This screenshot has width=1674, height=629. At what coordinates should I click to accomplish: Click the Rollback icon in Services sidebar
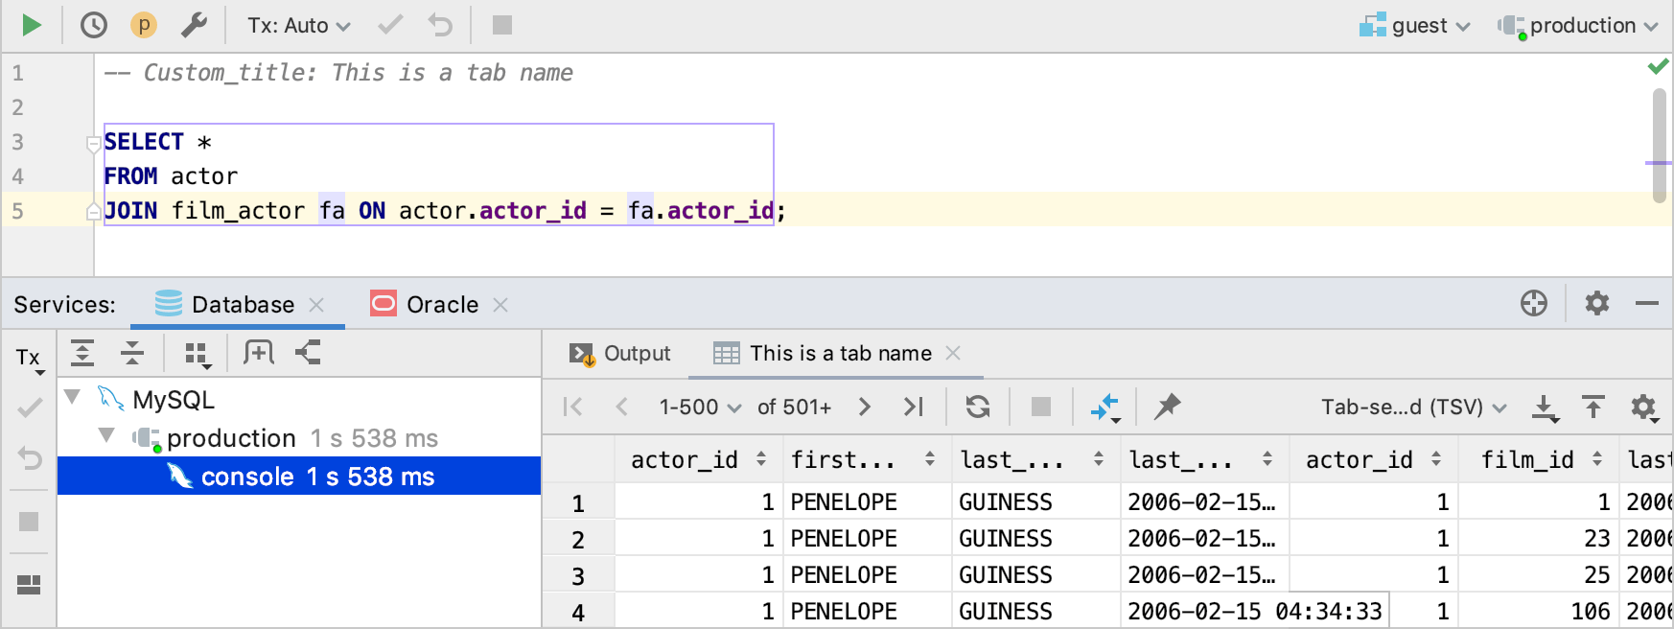[x=30, y=458]
